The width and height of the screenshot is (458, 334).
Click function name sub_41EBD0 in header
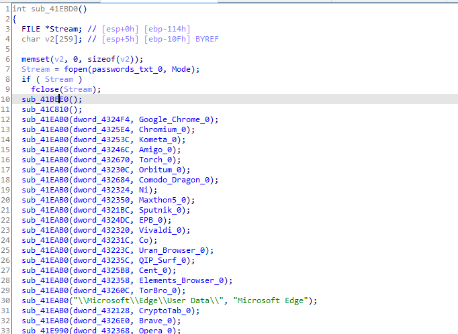point(54,9)
